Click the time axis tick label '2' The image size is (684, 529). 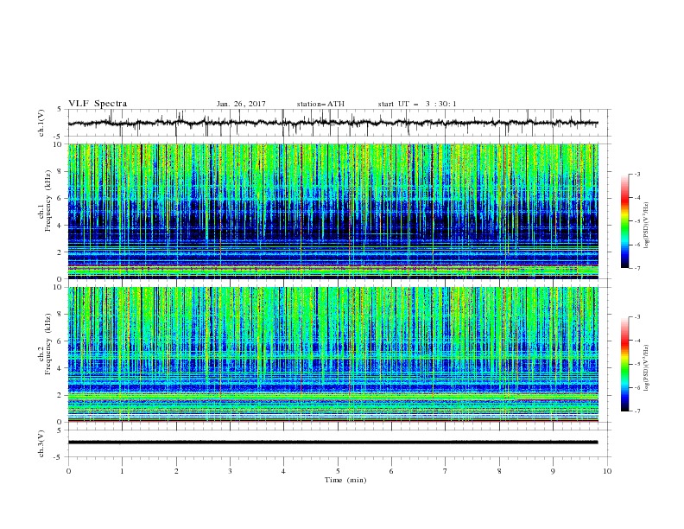pos(176,471)
